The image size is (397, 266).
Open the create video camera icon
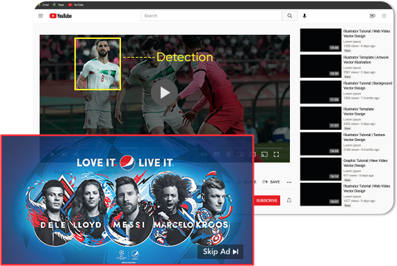pyautogui.click(x=372, y=16)
